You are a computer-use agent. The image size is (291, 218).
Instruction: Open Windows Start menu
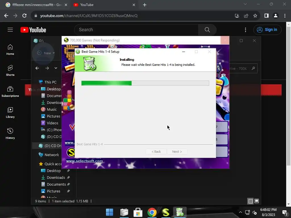click(109, 212)
